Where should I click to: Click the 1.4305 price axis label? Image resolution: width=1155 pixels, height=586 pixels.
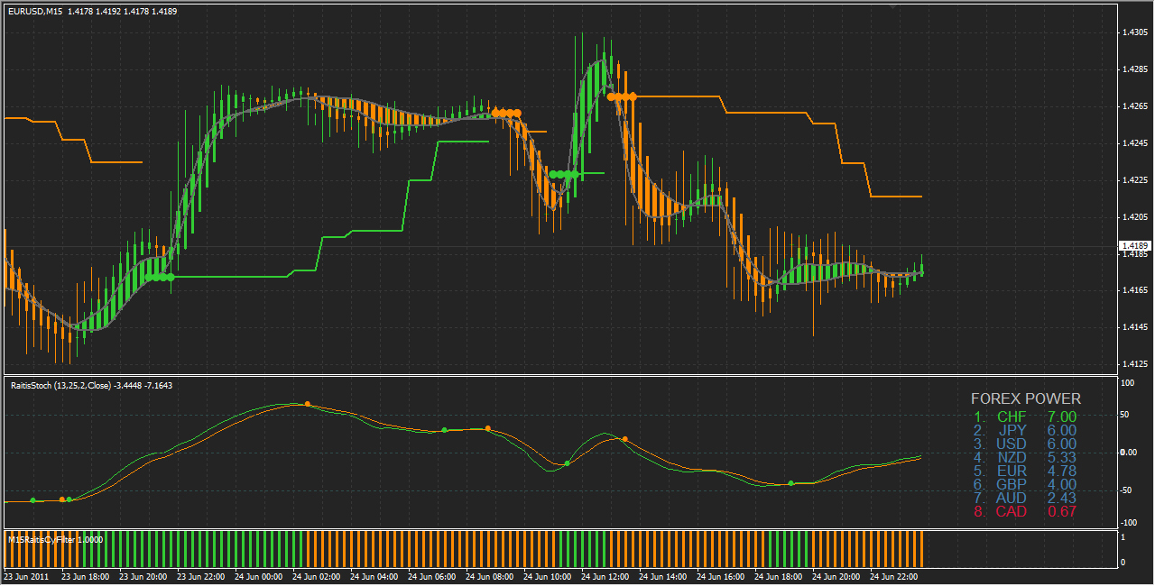(1135, 32)
